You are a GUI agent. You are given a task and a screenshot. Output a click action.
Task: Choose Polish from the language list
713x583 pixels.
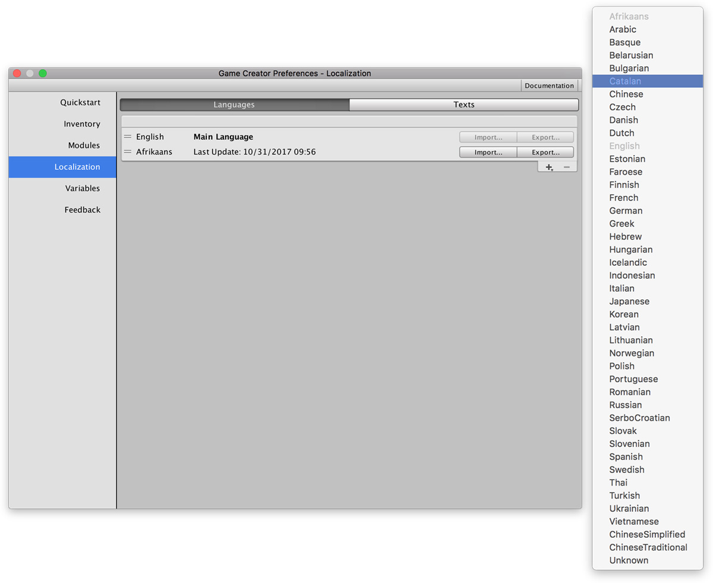(648, 366)
